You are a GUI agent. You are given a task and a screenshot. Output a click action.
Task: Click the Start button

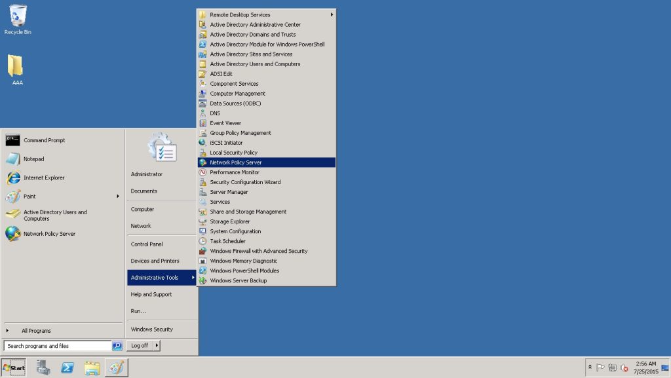point(14,368)
